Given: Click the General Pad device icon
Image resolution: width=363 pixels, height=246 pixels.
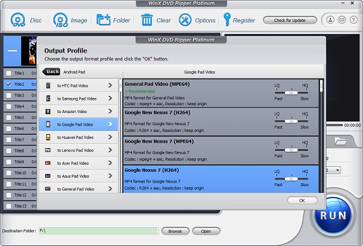Looking at the screenshot, I should pyautogui.click(x=48, y=189).
